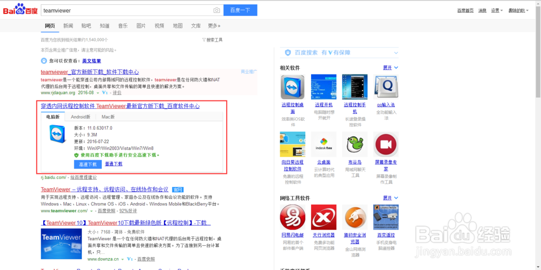541x270 pixels.
Task: Click the qq输入法 software icon
Action: 386,87
